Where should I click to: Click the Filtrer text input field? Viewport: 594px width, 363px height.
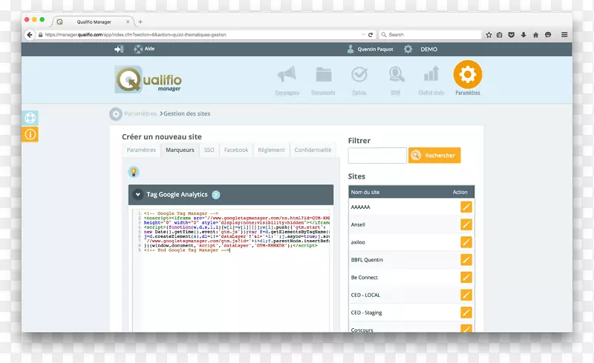(x=377, y=156)
